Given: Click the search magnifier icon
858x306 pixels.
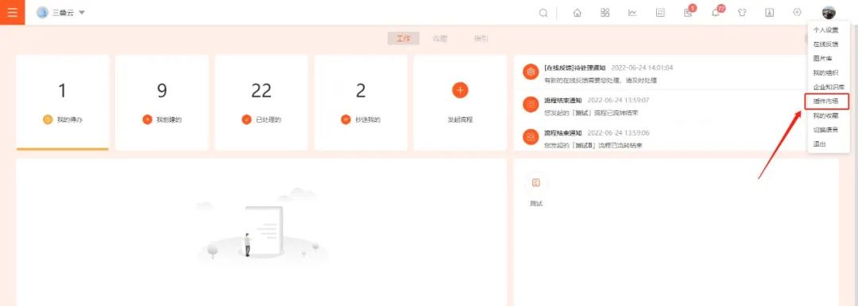Looking at the screenshot, I should coord(543,13).
